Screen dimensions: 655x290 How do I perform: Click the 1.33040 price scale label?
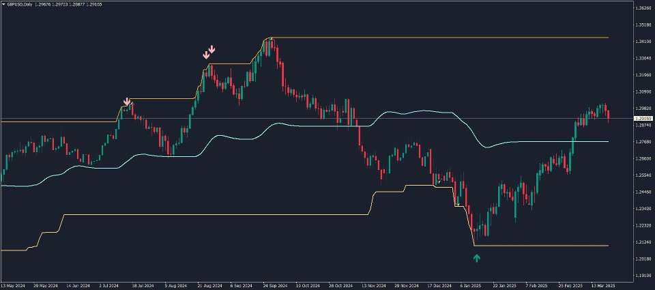coord(643,58)
